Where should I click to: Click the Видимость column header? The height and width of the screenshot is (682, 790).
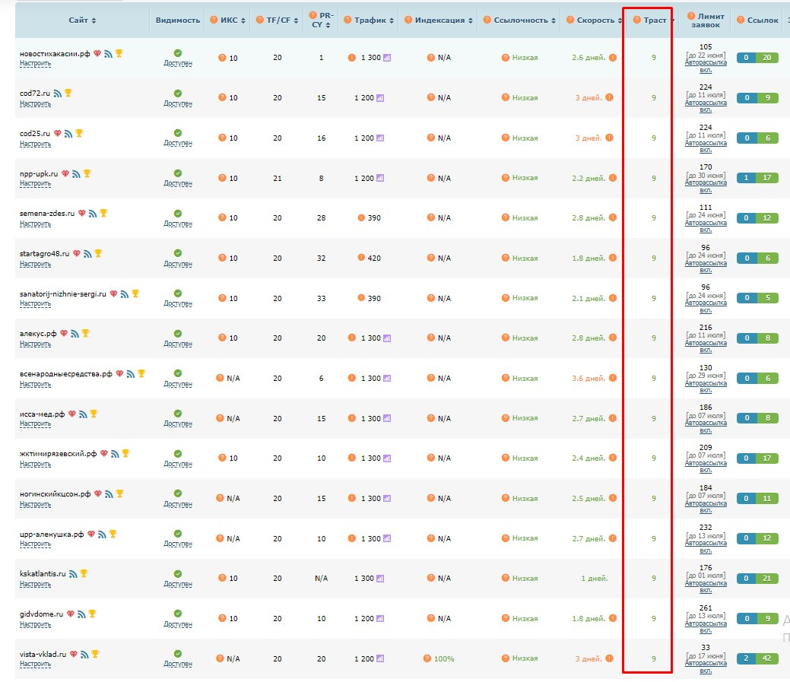coord(178,20)
